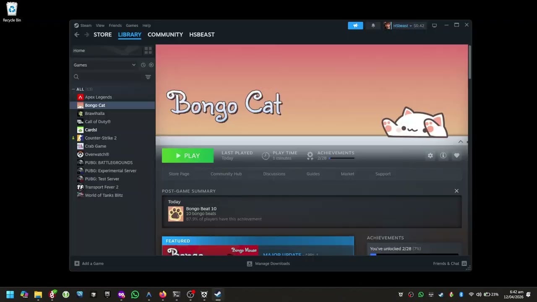Open Manage Downloads
Screen dimensions: 537x302
(x=268, y=263)
